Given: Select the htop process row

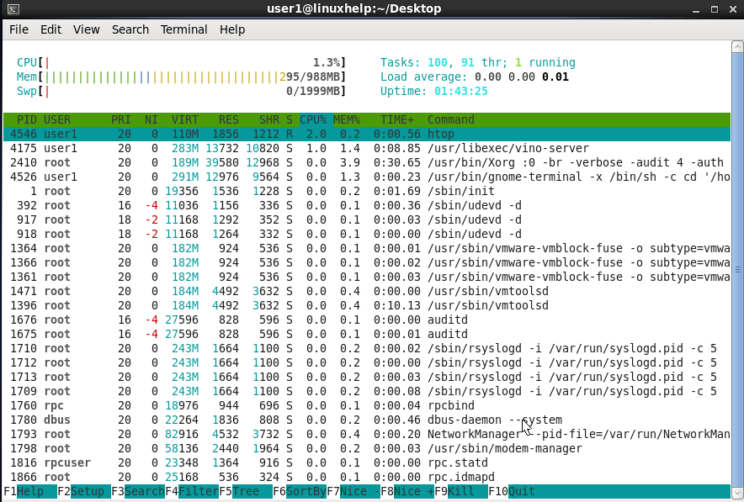Looking at the screenshot, I should [367, 135].
